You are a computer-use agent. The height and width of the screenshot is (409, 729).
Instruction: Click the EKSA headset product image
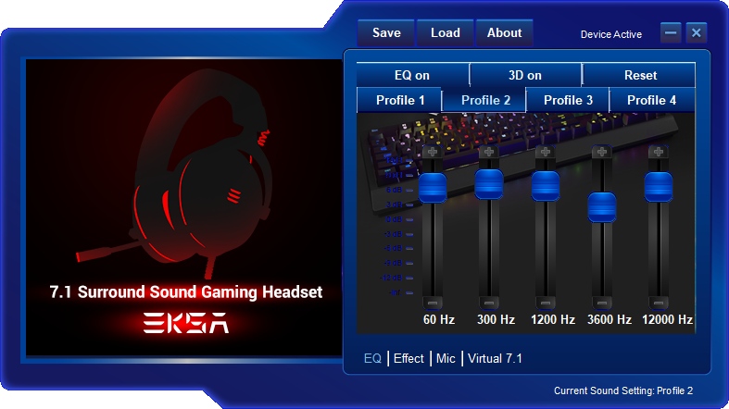point(183,207)
